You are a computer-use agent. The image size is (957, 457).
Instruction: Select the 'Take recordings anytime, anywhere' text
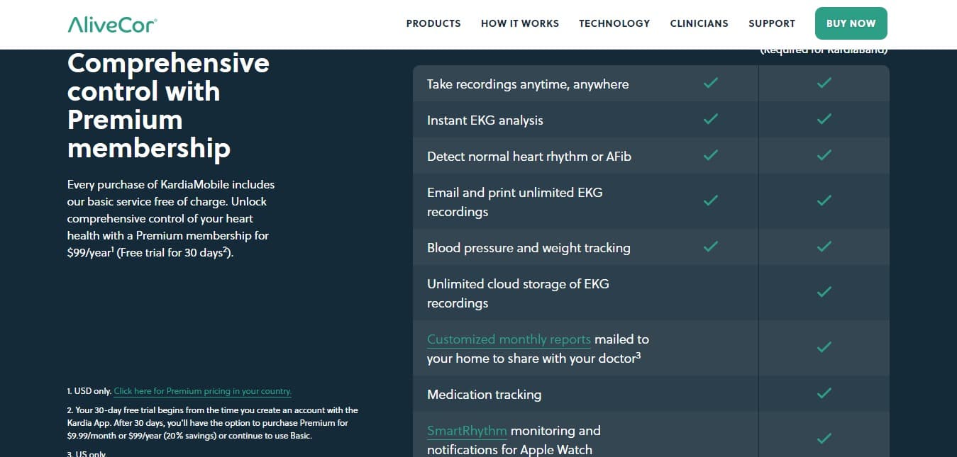528,84
